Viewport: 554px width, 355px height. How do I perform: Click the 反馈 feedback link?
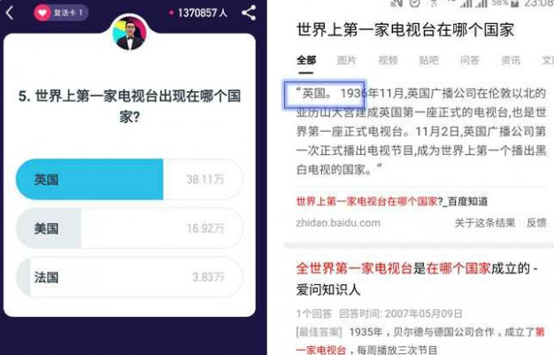[x=536, y=223]
